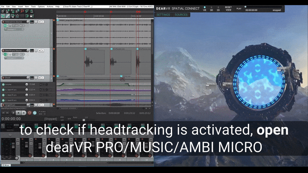This screenshot has width=308, height=173.
Task: Arm the CargoShip1 track for recording
Action: (3, 105)
